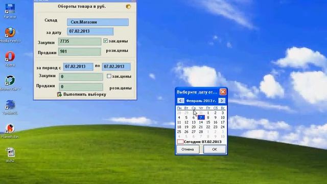Screen dimensions: 327x184
Task: Click the period start date field
Action: click(x=78, y=66)
